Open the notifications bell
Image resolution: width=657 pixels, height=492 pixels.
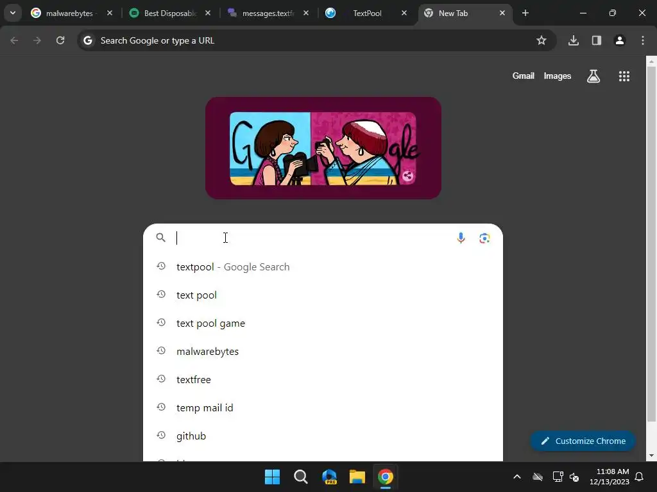pyautogui.click(x=640, y=477)
